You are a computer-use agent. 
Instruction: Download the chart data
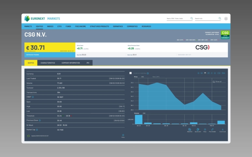[223, 130]
